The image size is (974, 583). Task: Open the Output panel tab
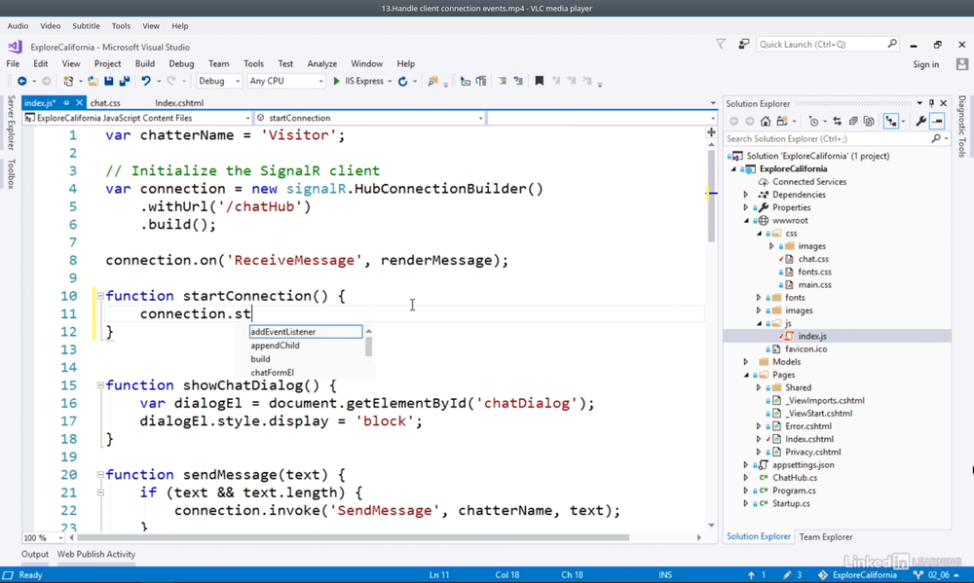pyautogui.click(x=35, y=555)
